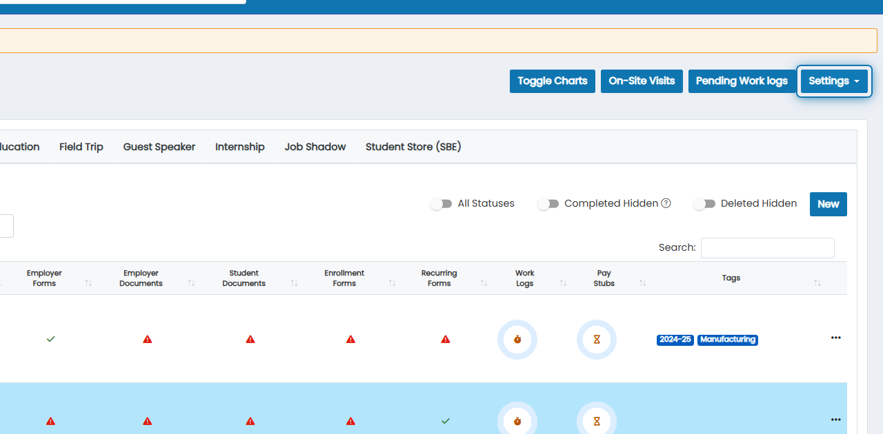Toggle the Deleted Hidden switch
The height and width of the screenshot is (434, 883).
pyautogui.click(x=704, y=204)
